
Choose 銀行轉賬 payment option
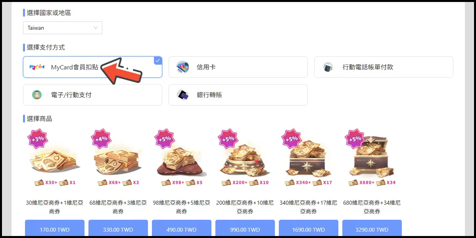click(238, 95)
